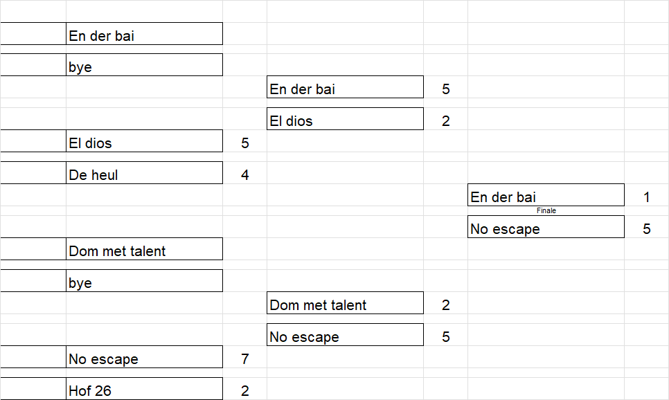Select the "De heul" team cell
This screenshot has width=669, height=400.
(x=144, y=173)
